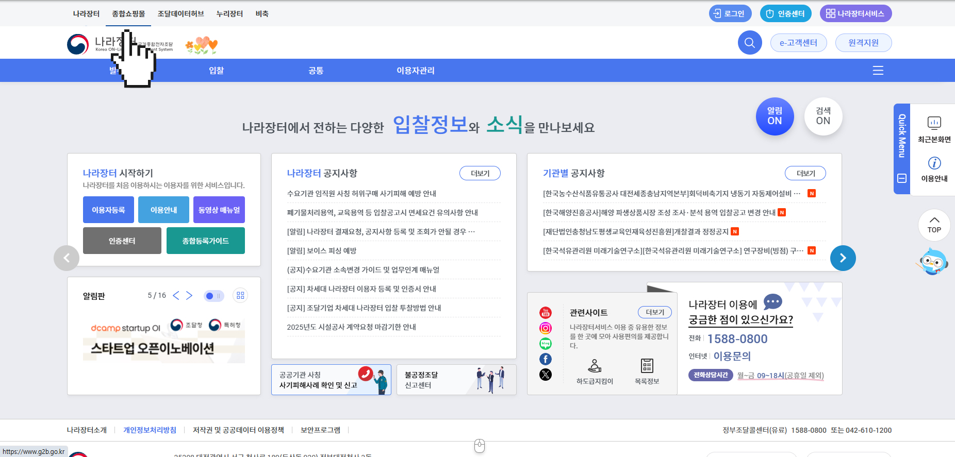Image resolution: width=955 pixels, height=457 pixels.
Task: Click the 로그인 button
Action: [730, 13]
